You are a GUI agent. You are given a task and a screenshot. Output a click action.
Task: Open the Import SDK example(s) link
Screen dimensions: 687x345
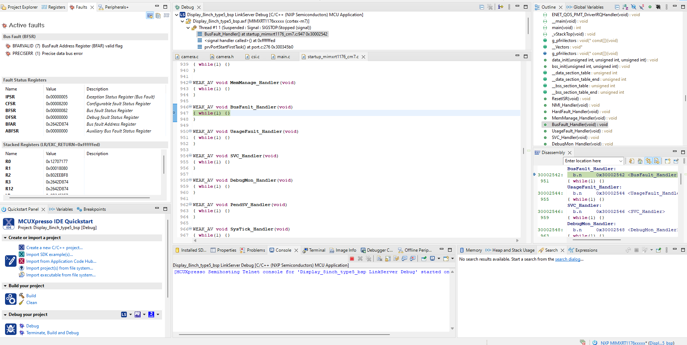click(49, 254)
